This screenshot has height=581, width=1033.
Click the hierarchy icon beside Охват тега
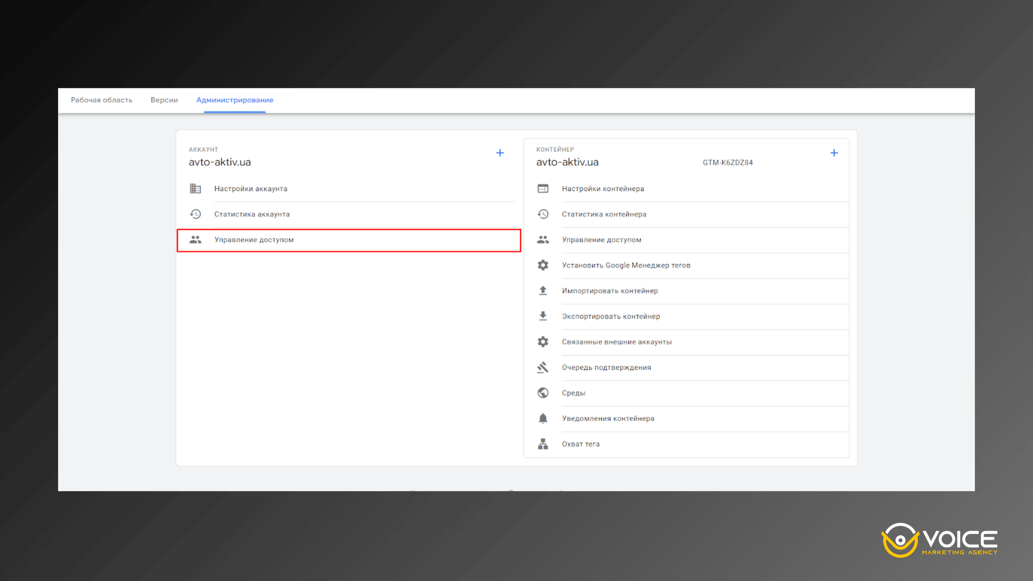point(543,444)
